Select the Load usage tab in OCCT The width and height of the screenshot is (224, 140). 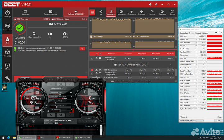[x=162, y=12]
